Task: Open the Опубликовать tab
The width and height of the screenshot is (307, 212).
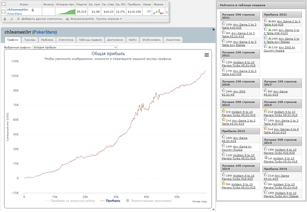Action: coord(151,40)
